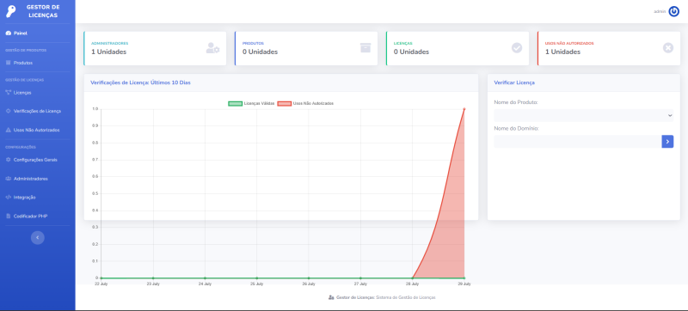Image resolution: width=688 pixels, height=311 pixels.
Task: Click the 29 July red data point
Action: pos(464,108)
